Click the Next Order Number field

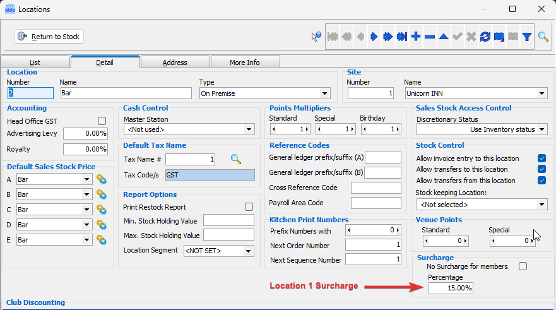pyautogui.click(x=373, y=245)
